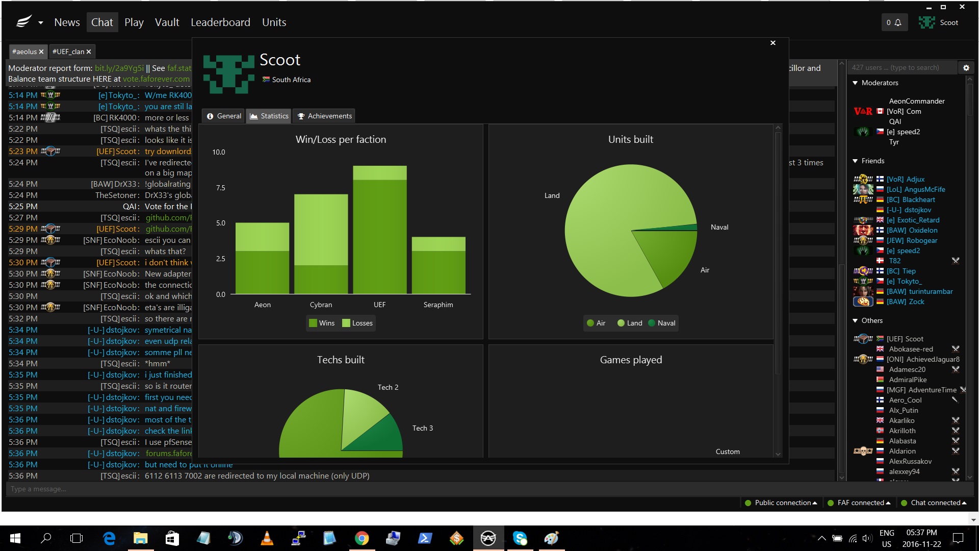Expand the FAF connected status menu
The image size is (979, 551).
859,503
